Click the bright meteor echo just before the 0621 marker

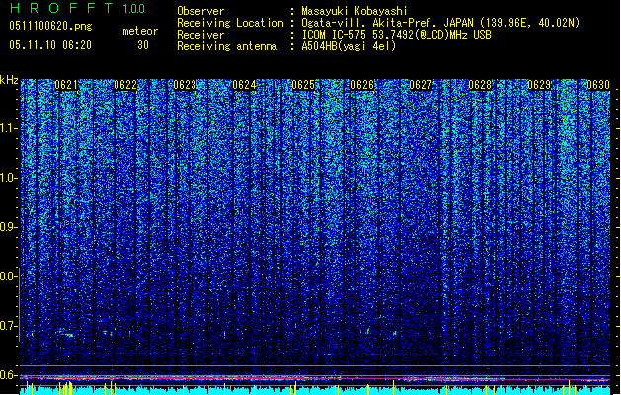click(66, 334)
